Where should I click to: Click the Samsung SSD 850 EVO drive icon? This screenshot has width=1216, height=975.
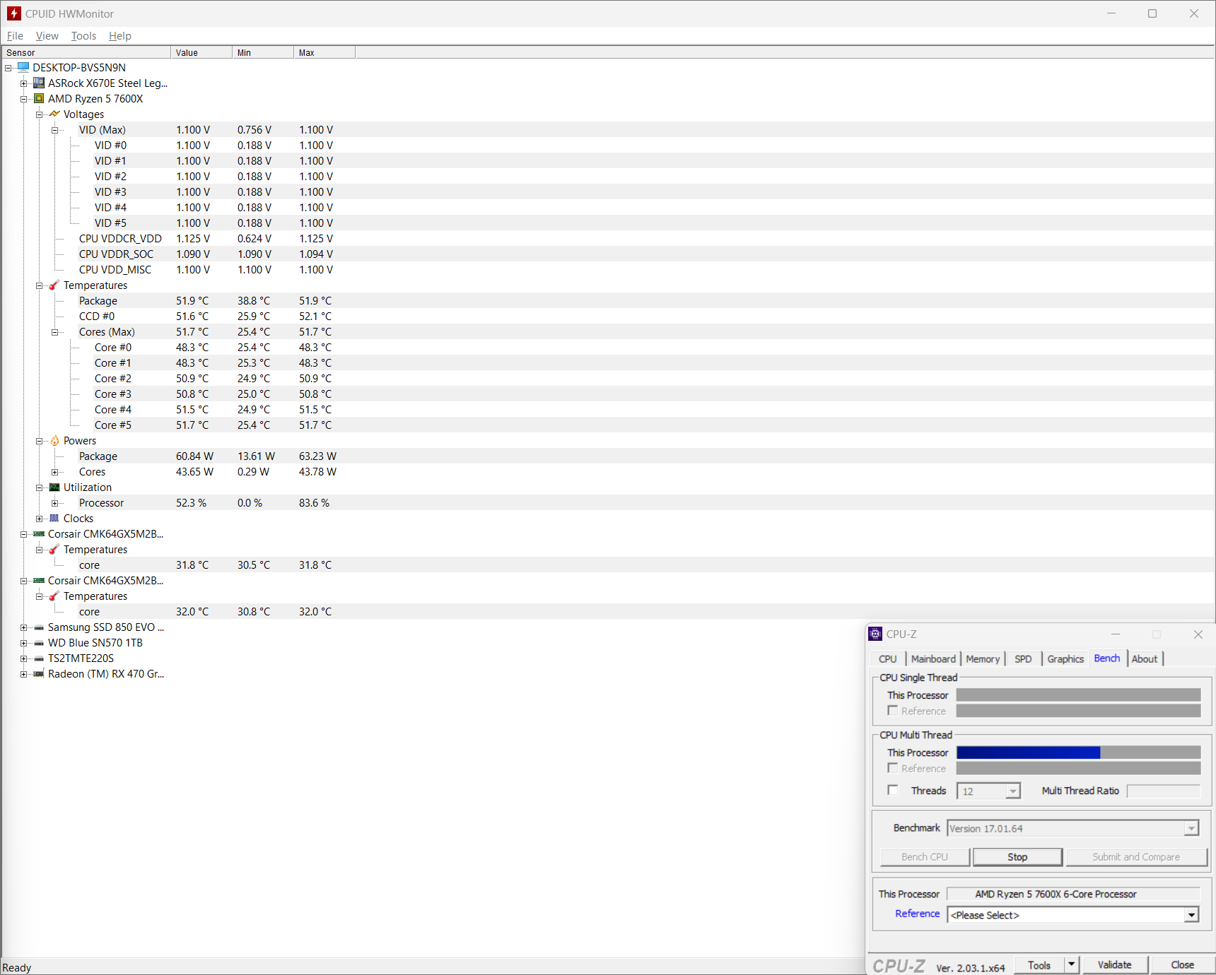pyautogui.click(x=39, y=627)
